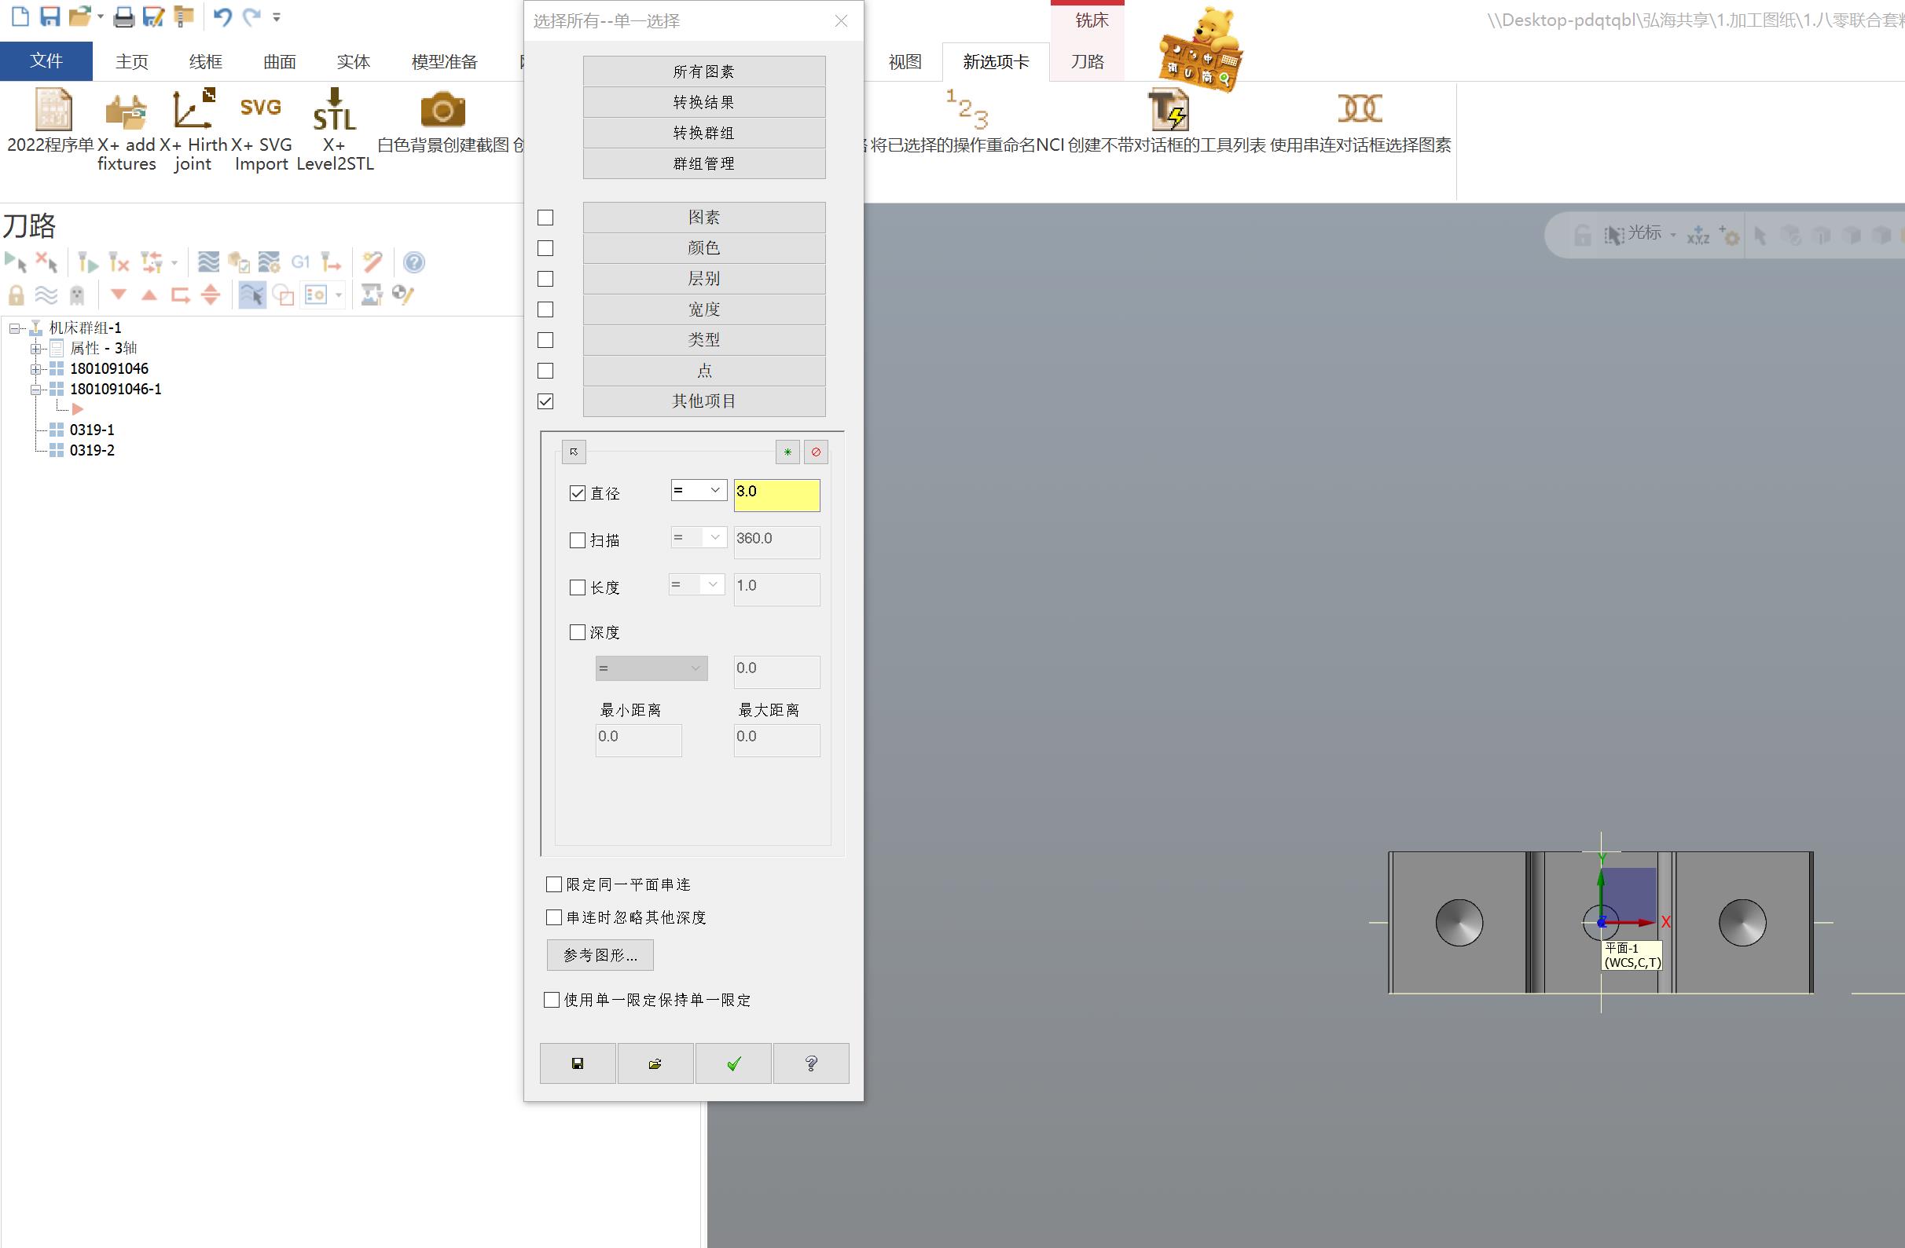This screenshot has width=1905, height=1248.
Task: Uncheck the 直径 diameter checkbox
Action: (577, 492)
